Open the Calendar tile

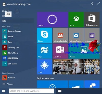pyautogui.click(x=92, y=35)
